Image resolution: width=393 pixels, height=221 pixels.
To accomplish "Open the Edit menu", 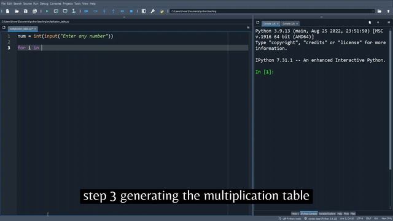I will point(9,4).
